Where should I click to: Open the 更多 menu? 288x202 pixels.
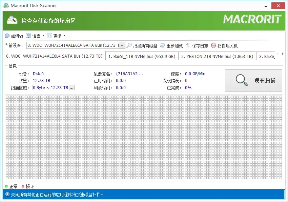(56, 36)
